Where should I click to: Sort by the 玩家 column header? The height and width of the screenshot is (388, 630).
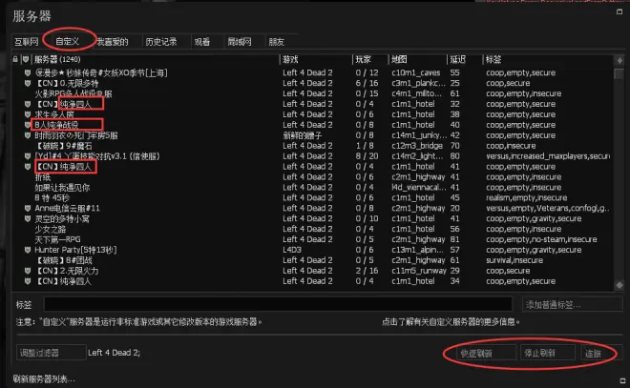point(364,60)
